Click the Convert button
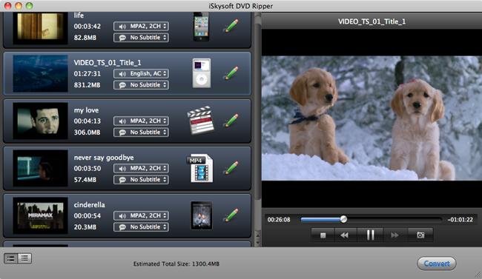 [x=437, y=263]
